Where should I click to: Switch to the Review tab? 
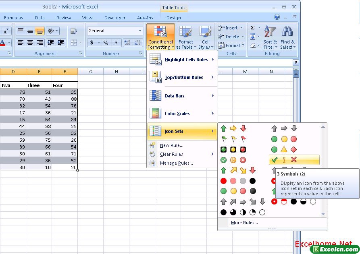coord(64,18)
